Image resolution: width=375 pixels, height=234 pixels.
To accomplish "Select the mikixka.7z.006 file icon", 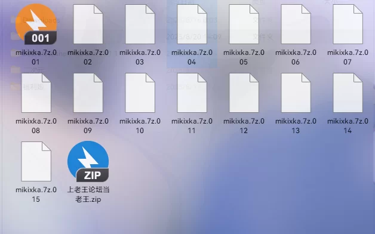I will point(296,24).
